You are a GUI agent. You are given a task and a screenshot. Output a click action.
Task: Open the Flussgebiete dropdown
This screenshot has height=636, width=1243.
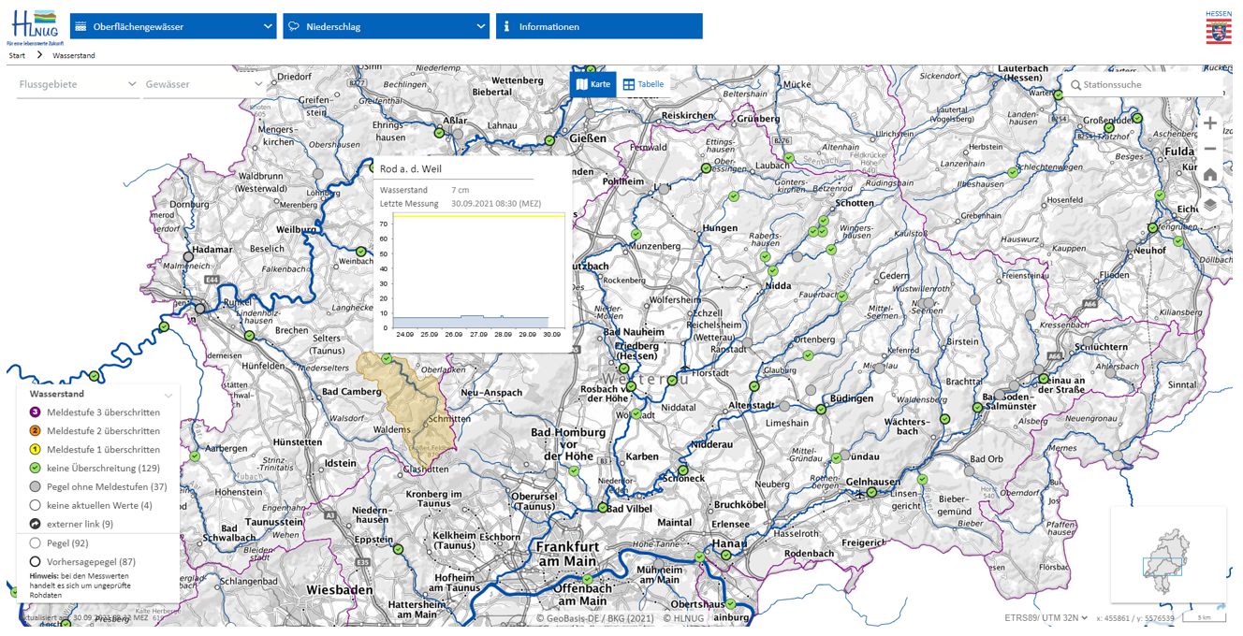tap(78, 84)
